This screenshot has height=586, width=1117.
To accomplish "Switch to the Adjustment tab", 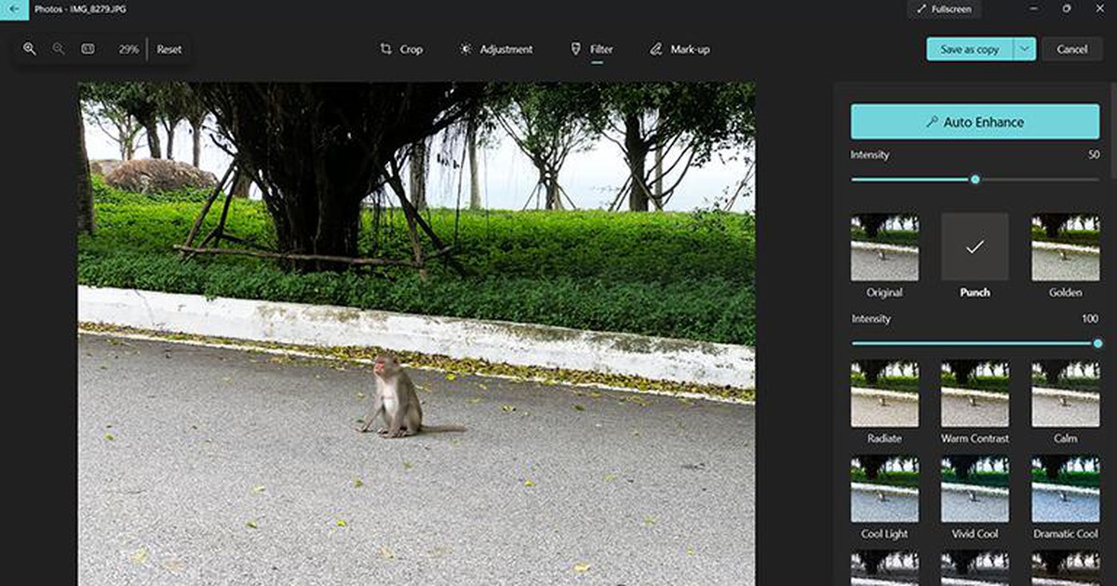I will coord(495,48).
